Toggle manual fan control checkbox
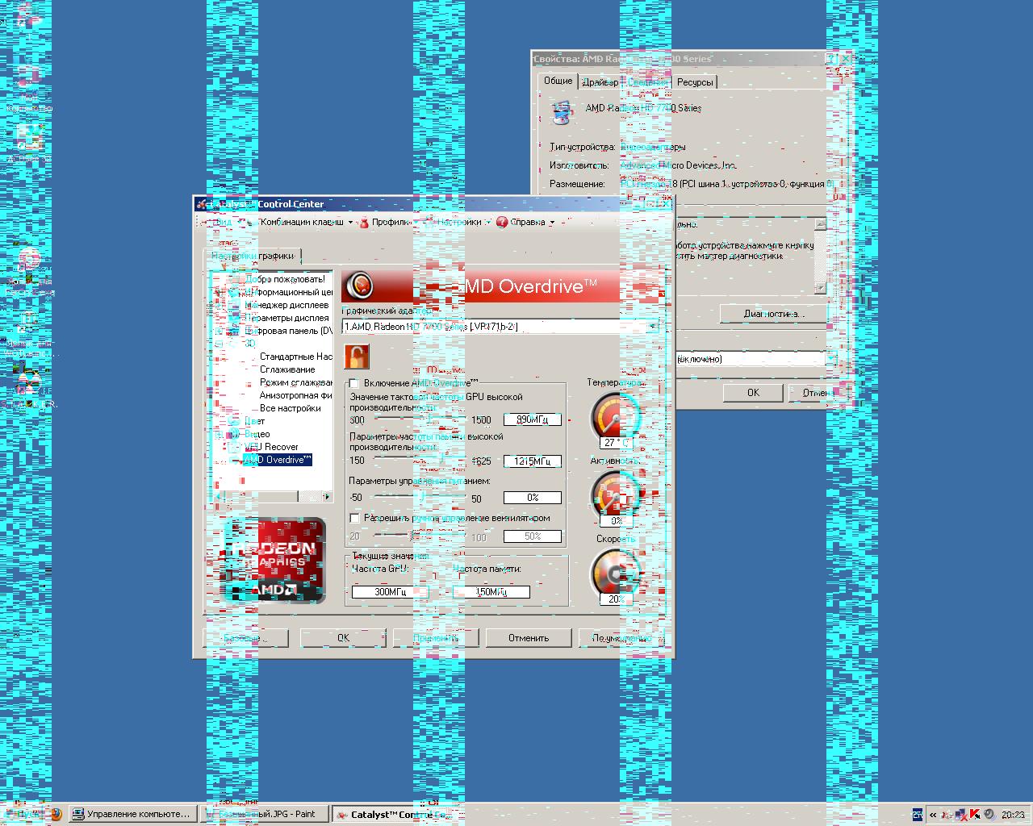 click(354, 518)
